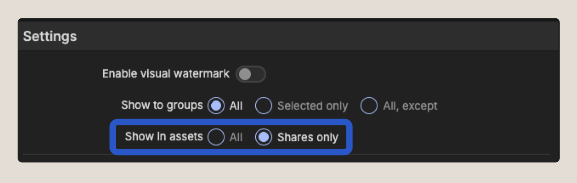This screenshot has height=183, width=577.
Task: Select the "All" radio button for Show to groups
Action: [216, 106]
